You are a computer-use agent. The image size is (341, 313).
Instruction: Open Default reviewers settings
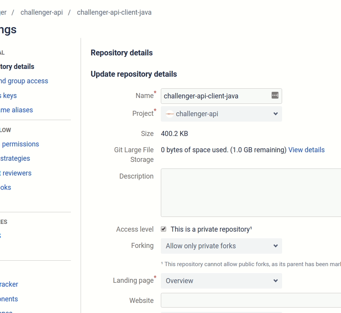[x=16, y=173]
